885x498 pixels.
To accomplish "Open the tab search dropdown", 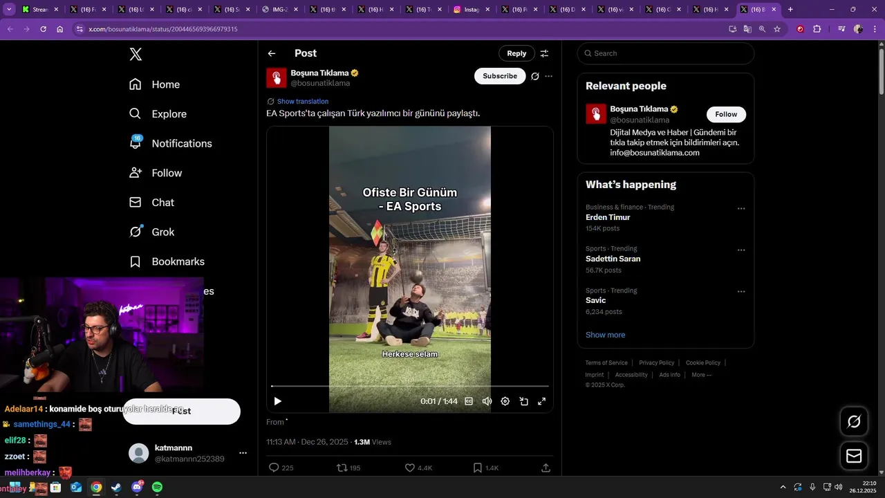I will 9,10.
